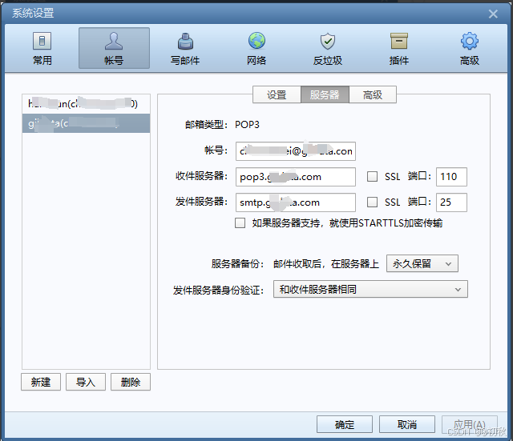Viewport: 513px width, 441px height.
Task: Click the incoming port field showing 110
Action: point(451,177)
